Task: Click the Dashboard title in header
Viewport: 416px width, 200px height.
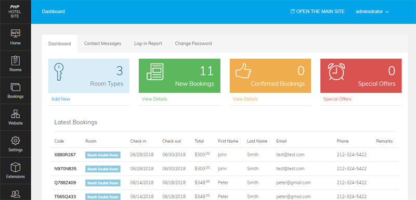Action: click(54, 11)
